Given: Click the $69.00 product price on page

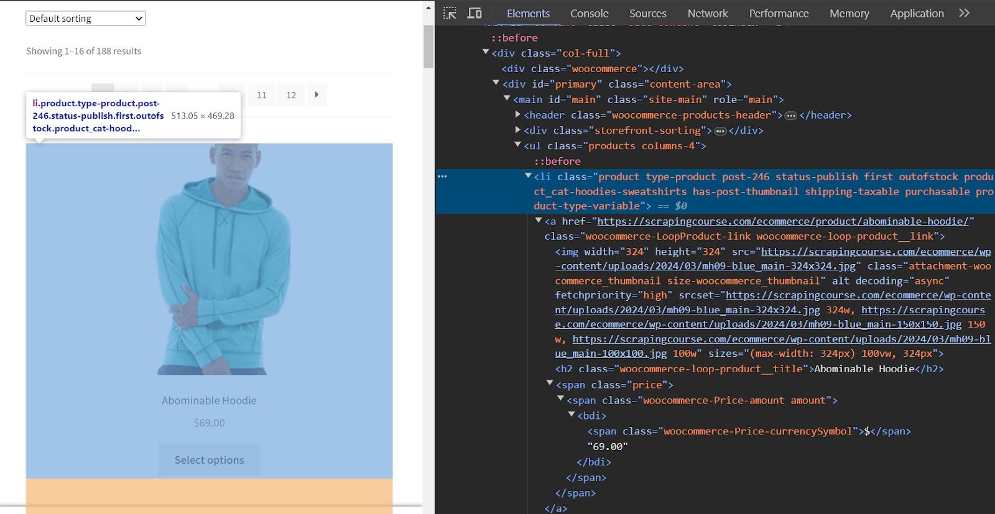Looking at the screenshot, I should click(x=209, y=423).
